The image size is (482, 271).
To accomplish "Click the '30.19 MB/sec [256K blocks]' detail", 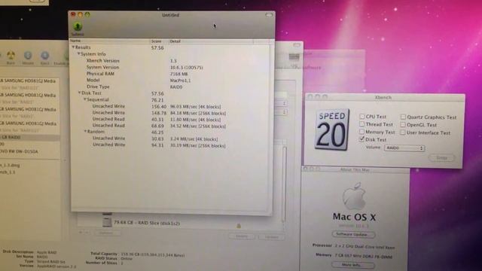I will coord(198,145).
